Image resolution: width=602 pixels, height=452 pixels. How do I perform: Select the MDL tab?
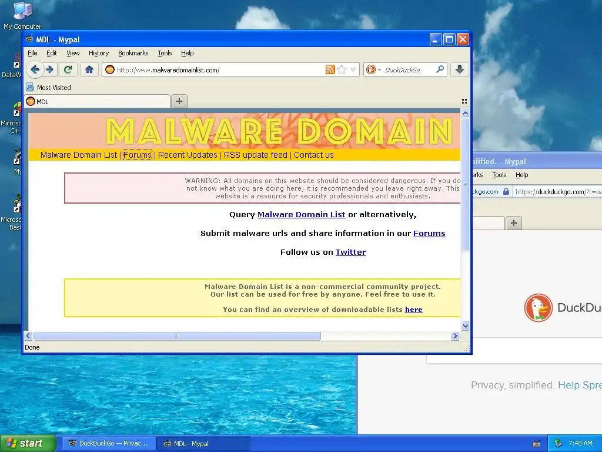97,101
